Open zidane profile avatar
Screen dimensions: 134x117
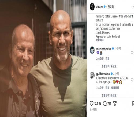(x=92, y=7)
